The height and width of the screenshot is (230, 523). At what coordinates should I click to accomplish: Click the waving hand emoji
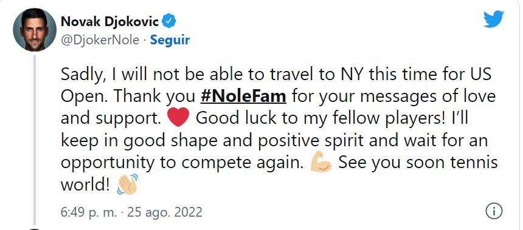[128, 184]
